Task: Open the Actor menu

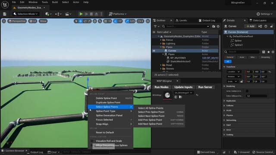Action: [76, 2]
